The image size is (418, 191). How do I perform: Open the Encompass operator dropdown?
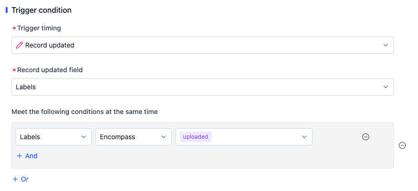[x=134, y=137]
